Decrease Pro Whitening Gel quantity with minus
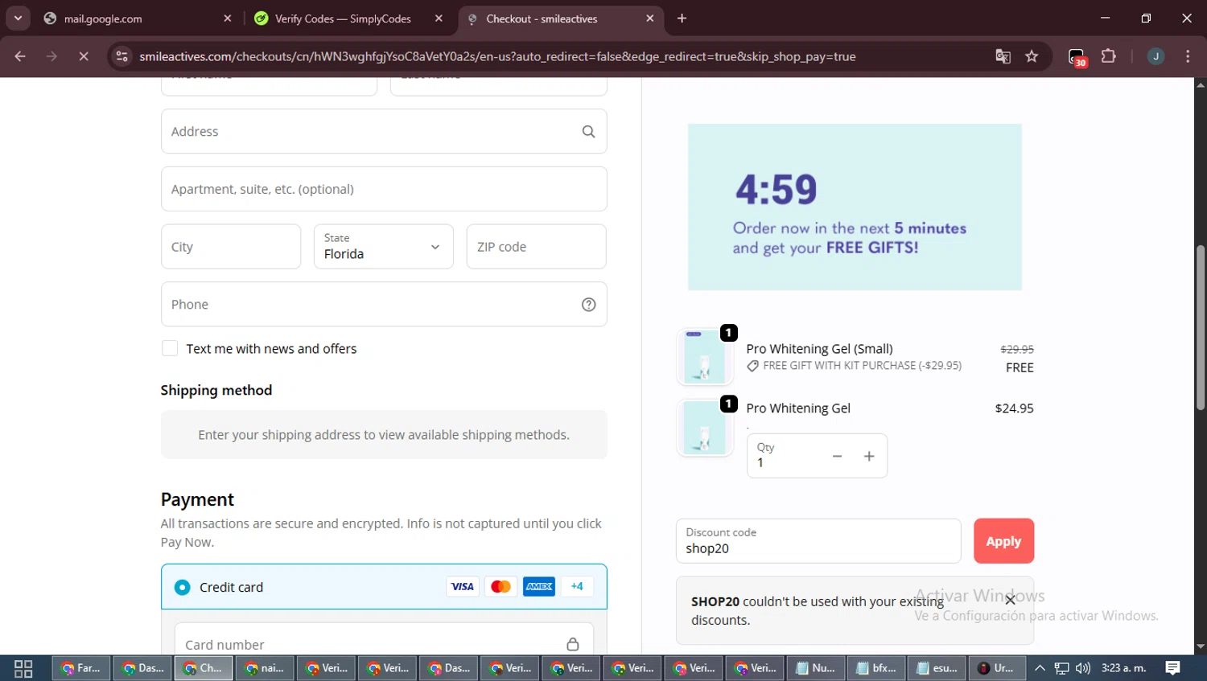This screenshot has width=1207, height=681. 837,456
